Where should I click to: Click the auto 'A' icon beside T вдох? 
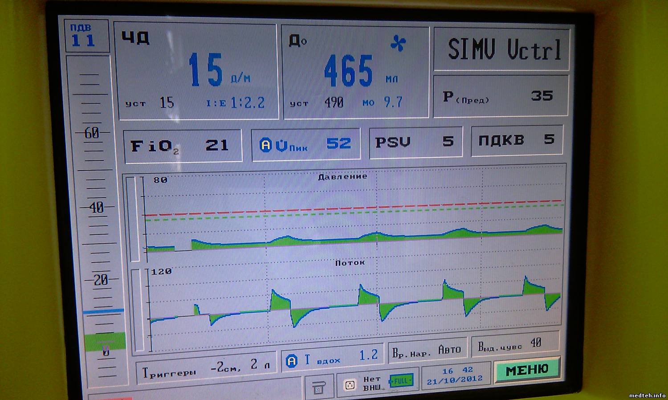(292, 360)
